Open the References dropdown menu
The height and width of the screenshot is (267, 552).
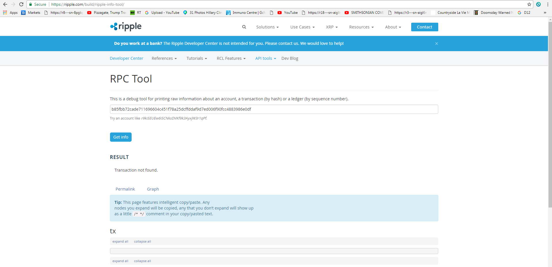tap(164, 58)
